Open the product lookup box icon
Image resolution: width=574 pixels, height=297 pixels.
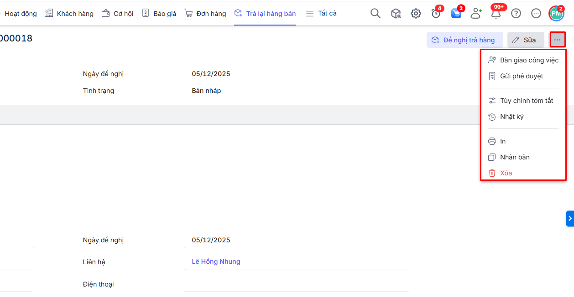[x=396, y=14]
